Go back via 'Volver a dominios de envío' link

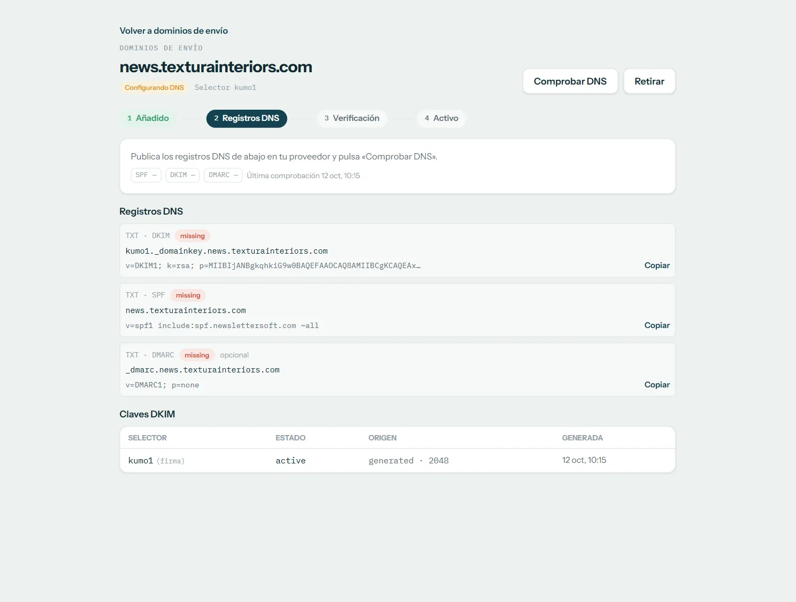pyautogui.click(x=173, y=31)
